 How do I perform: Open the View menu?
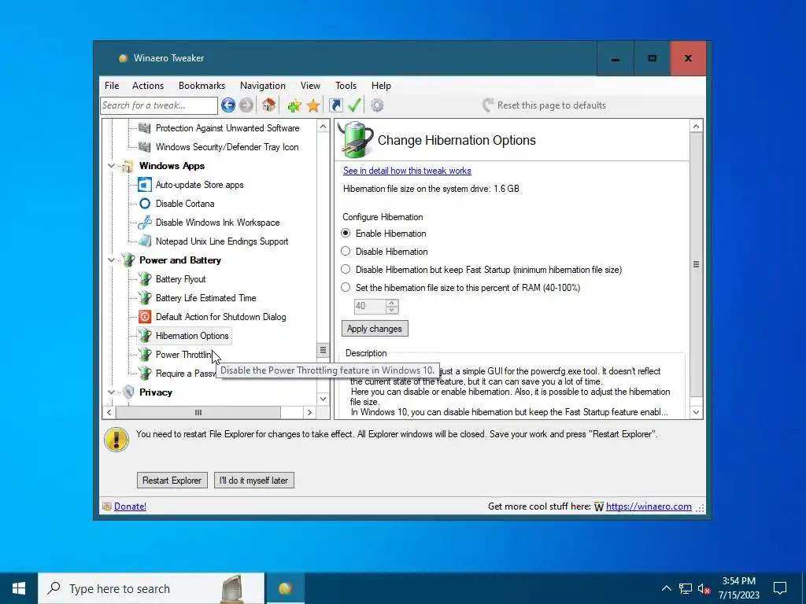pyautogui.click(x=310, y=86)
